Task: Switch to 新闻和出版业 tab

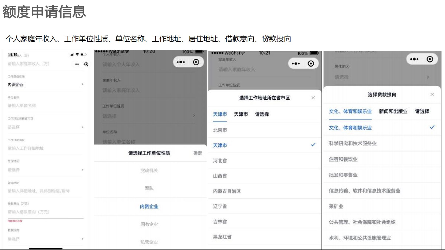Action: pos(393,111)
